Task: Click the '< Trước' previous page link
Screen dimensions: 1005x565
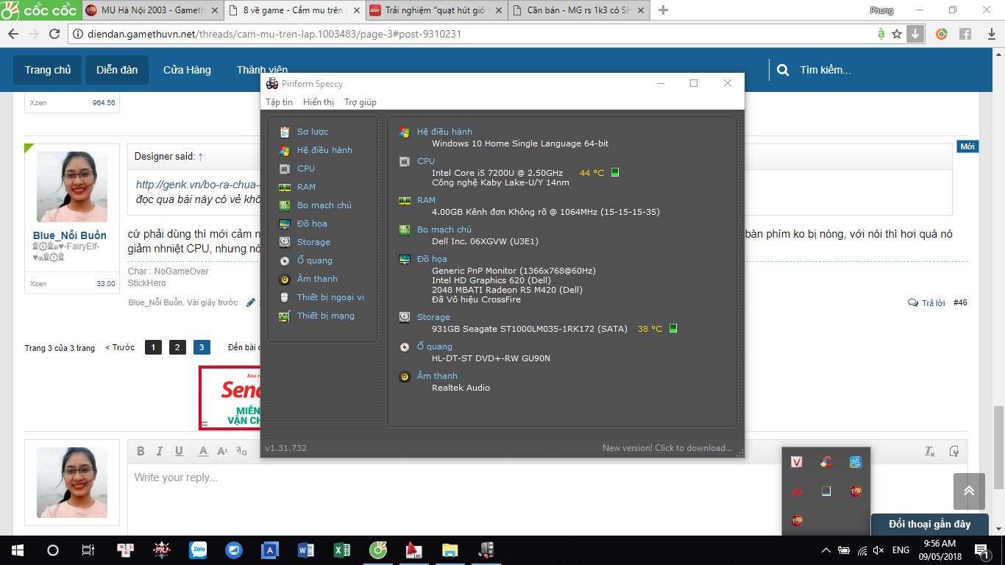Action: [x=120, y=347]
